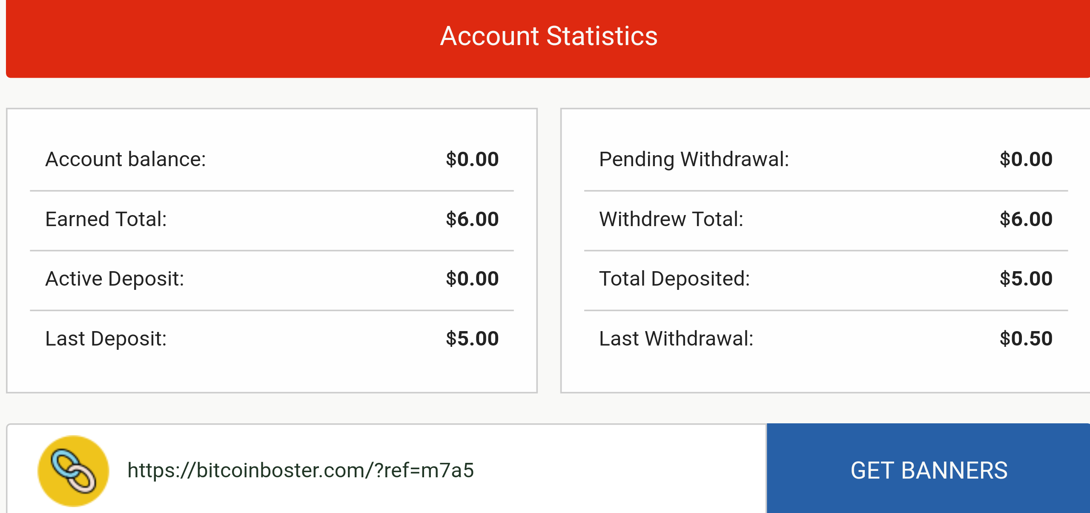
Task: Click the Withdrew Total label
Action: pyautogui.click(x=671, y=219)
